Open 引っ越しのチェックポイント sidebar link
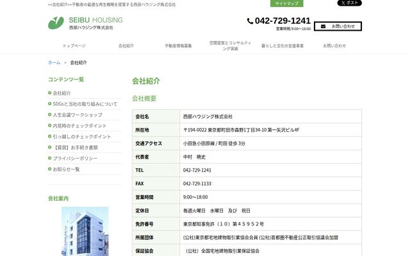Image resolution: width=410 pixels, height=256 pixels. pos(82,136)
